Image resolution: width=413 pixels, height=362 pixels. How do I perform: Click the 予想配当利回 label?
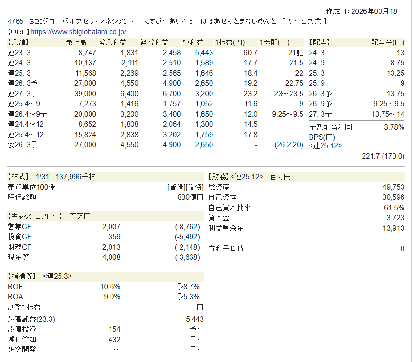[x=331, y=127]
